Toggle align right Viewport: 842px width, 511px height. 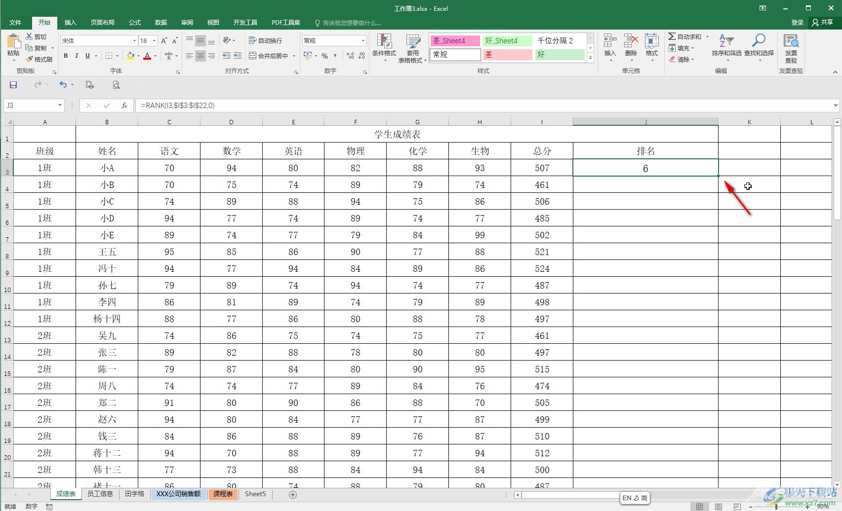211,56
